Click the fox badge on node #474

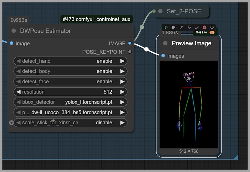coord(212,32)
